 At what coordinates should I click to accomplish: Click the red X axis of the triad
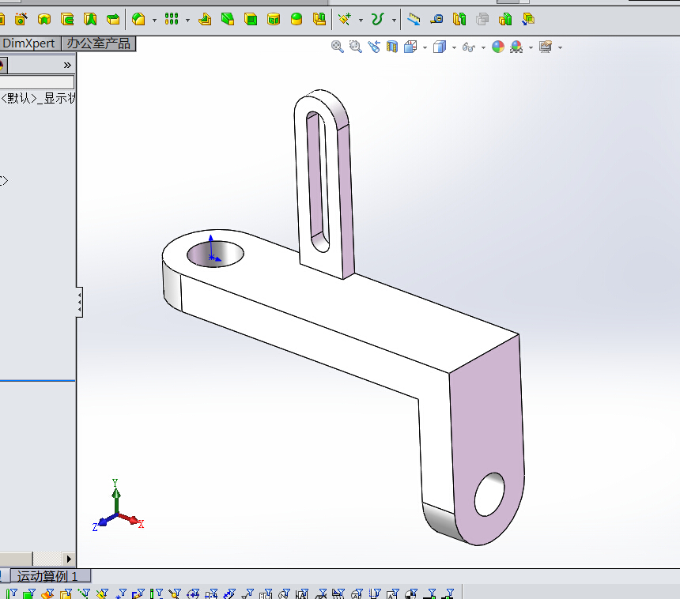pyautogui.click(x=130, y=519)
